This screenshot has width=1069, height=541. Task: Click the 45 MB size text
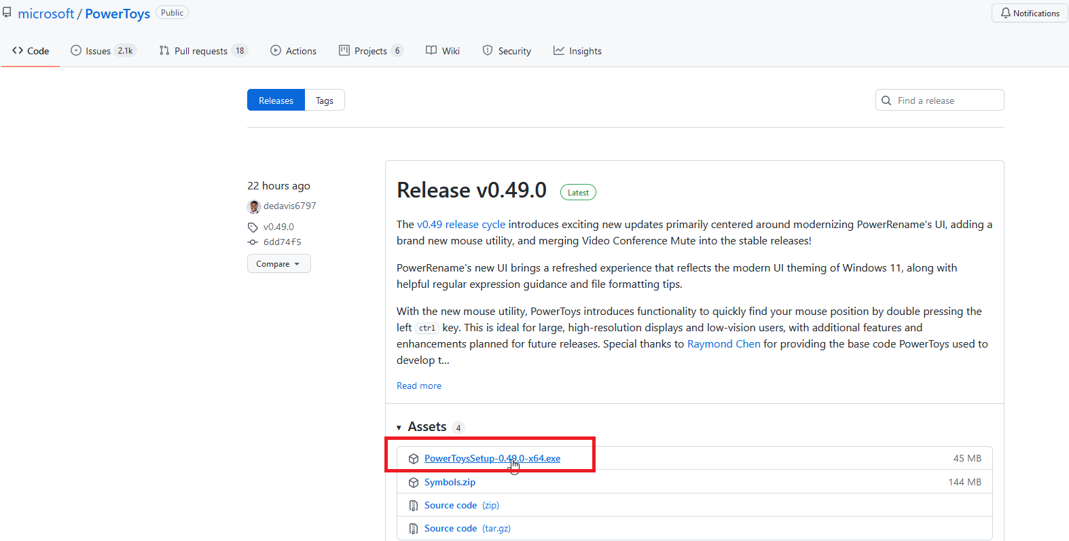[x=967, y=458]
